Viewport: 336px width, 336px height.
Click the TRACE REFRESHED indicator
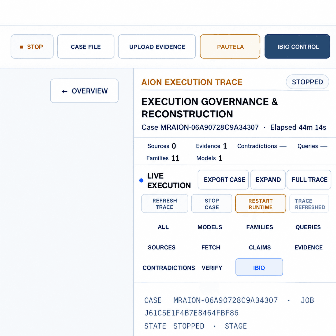[309, 204]
